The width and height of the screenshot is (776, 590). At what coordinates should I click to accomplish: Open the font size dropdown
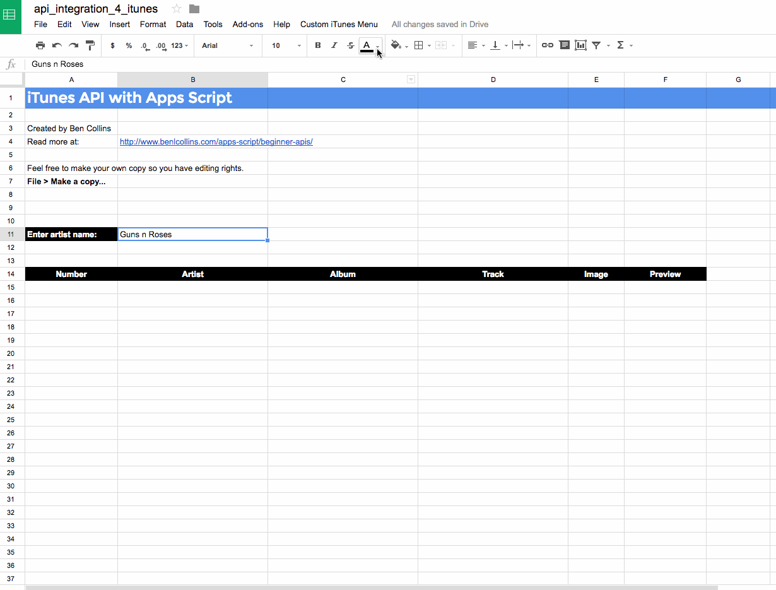[284, 45]
